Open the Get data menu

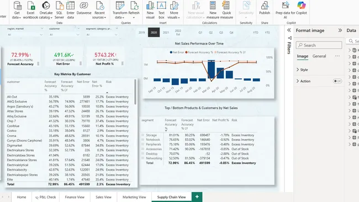point(17,10)
